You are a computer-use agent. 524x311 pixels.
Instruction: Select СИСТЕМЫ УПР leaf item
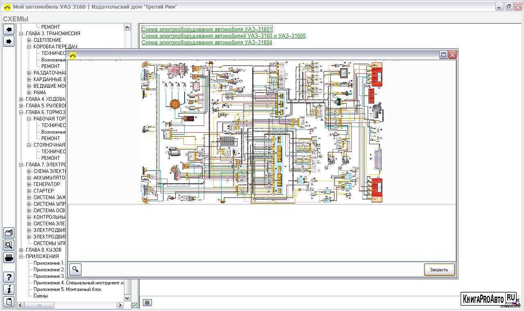pyautogui.click(x=50, y=243)
